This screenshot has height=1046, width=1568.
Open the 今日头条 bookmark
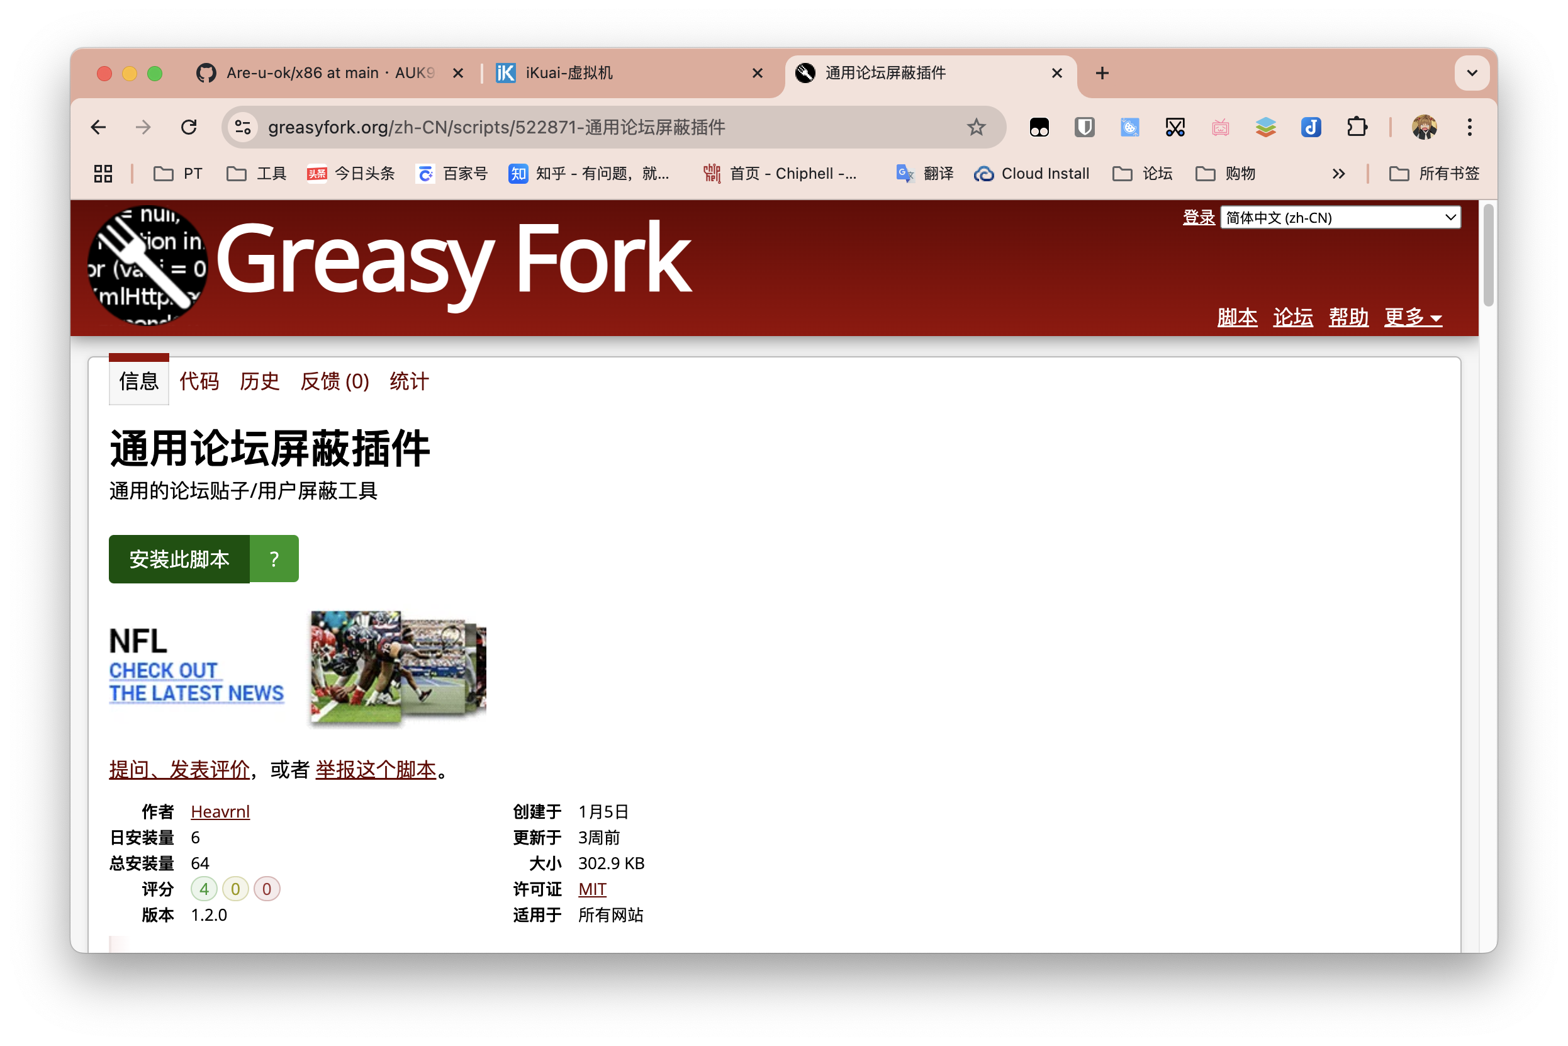pos(351,174)
